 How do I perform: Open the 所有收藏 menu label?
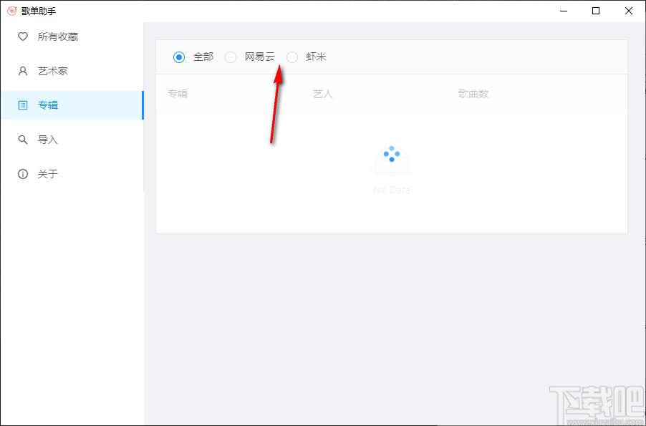coord(58,37)
